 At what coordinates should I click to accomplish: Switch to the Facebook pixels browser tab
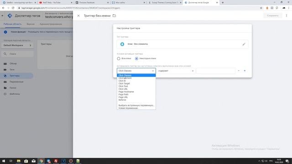click(x=92, y=3)
